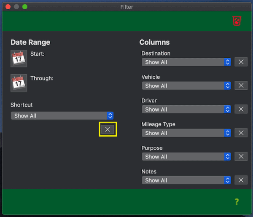Open the Shortcut dropdown
This screenshot has width=253, height=217.
tap(62, 115)
